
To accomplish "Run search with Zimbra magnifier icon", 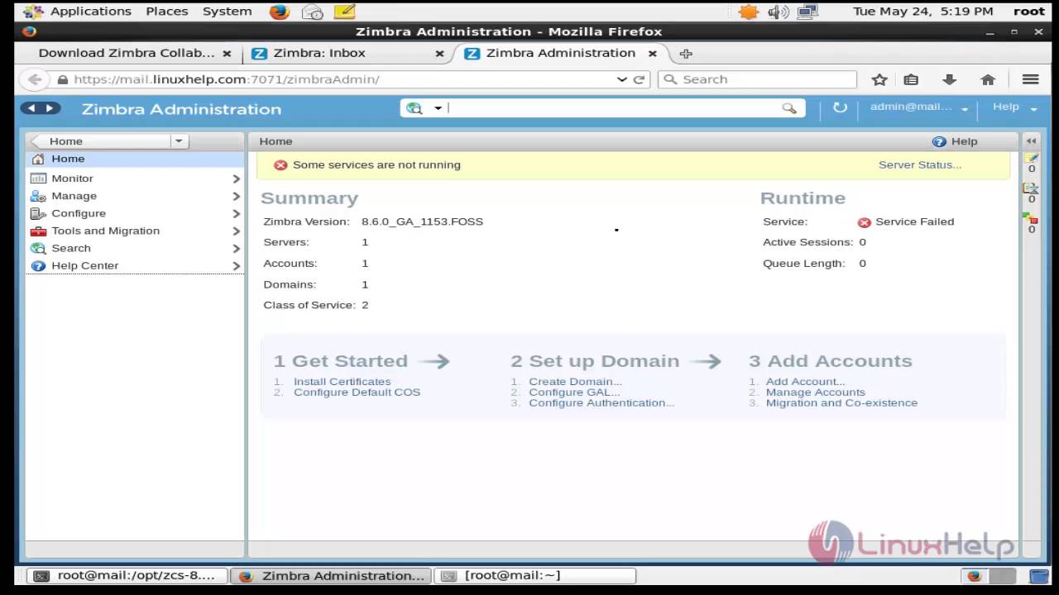I will coord(789,108).
